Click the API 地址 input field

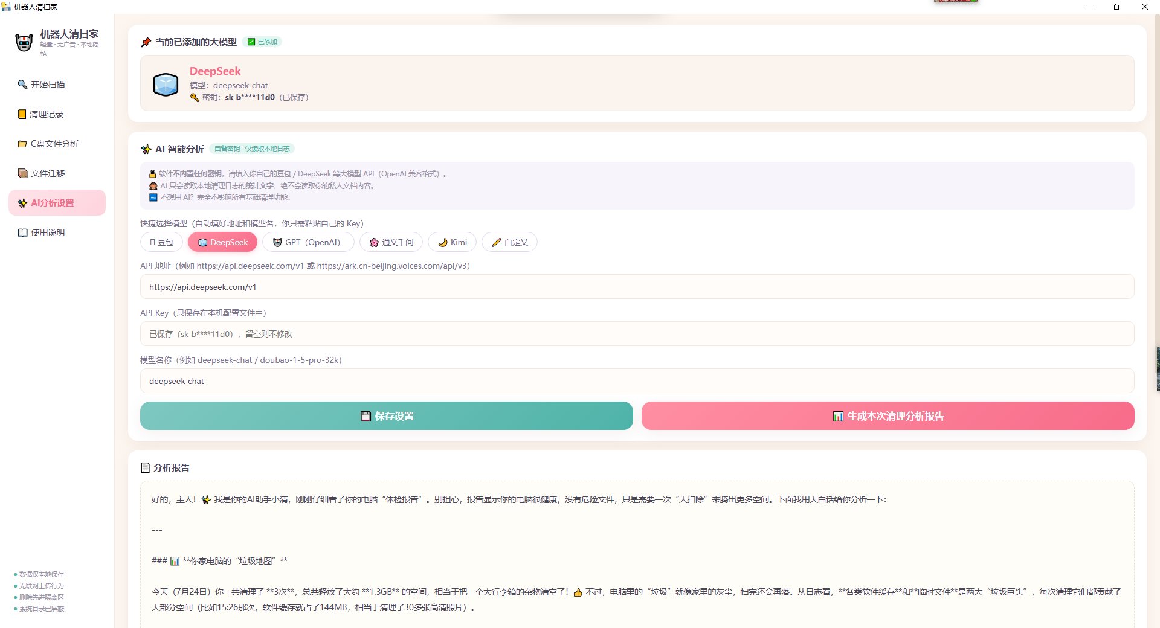(x=637, y=287)
